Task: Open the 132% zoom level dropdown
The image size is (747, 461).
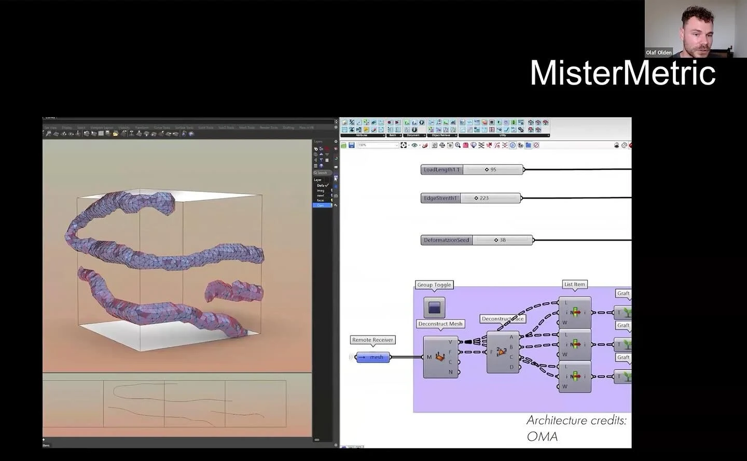Action: pos(378,145)
